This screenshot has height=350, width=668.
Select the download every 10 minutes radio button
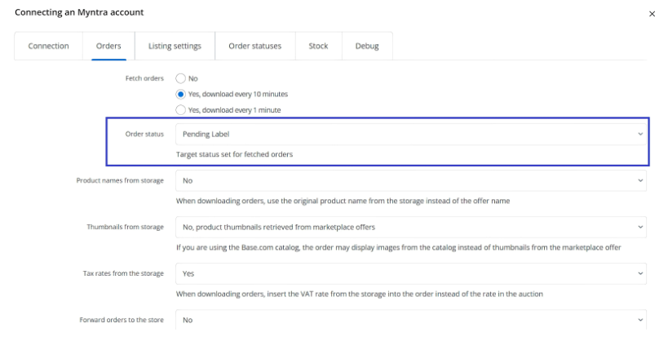(x=181, y=94)
